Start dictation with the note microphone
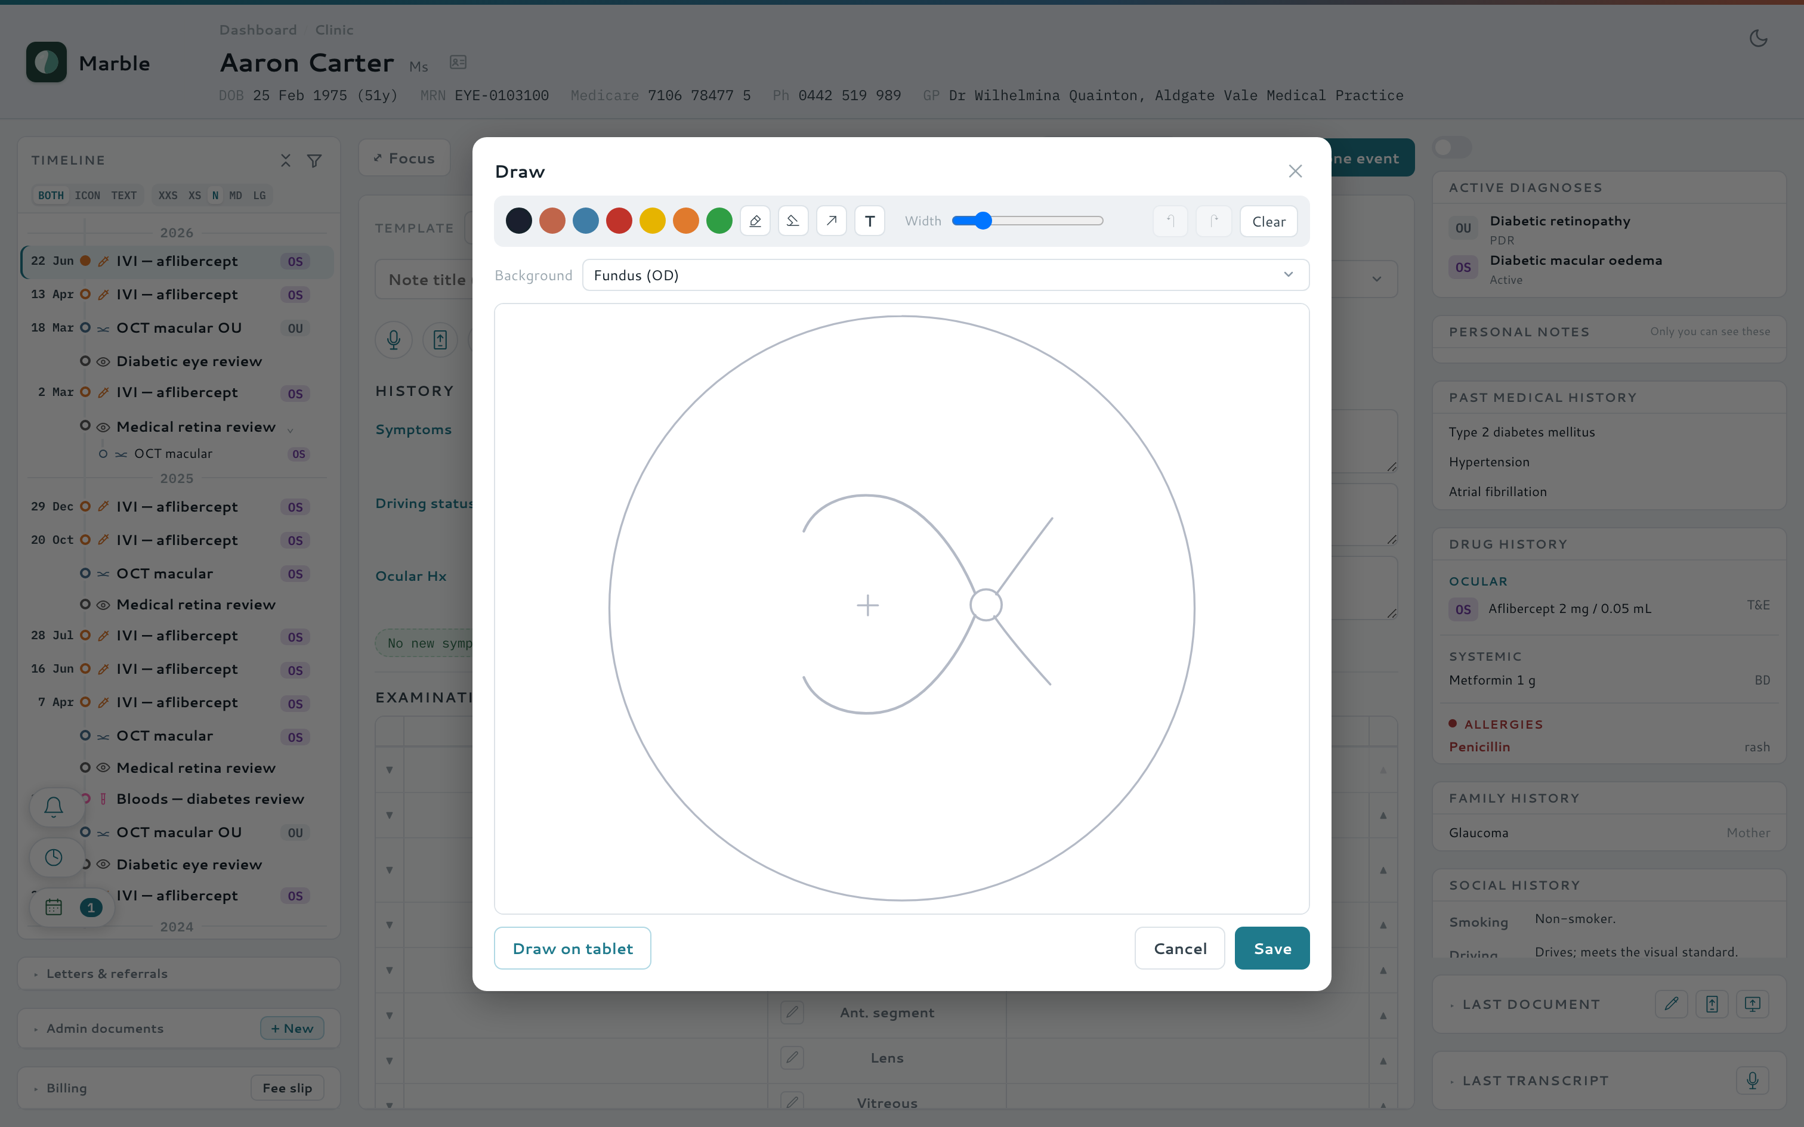Image resolution: width=1804 pixels, height=1127 pixels. point(394,340)
